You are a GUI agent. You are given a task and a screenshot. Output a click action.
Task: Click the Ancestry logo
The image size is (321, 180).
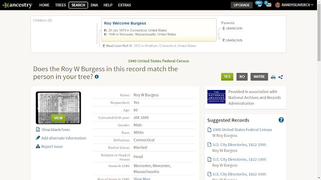(18, 5)
